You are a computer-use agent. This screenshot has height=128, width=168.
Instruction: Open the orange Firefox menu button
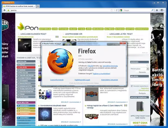tap(8, 2)
